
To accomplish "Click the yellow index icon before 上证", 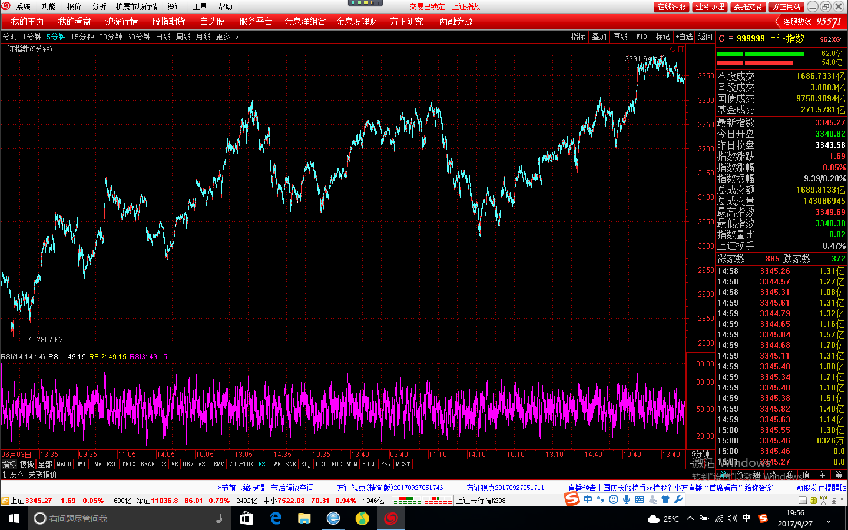I will point(5,501).
